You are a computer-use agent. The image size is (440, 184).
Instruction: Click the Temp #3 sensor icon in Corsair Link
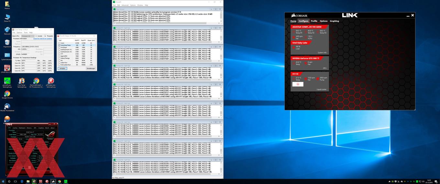[318, 32]
